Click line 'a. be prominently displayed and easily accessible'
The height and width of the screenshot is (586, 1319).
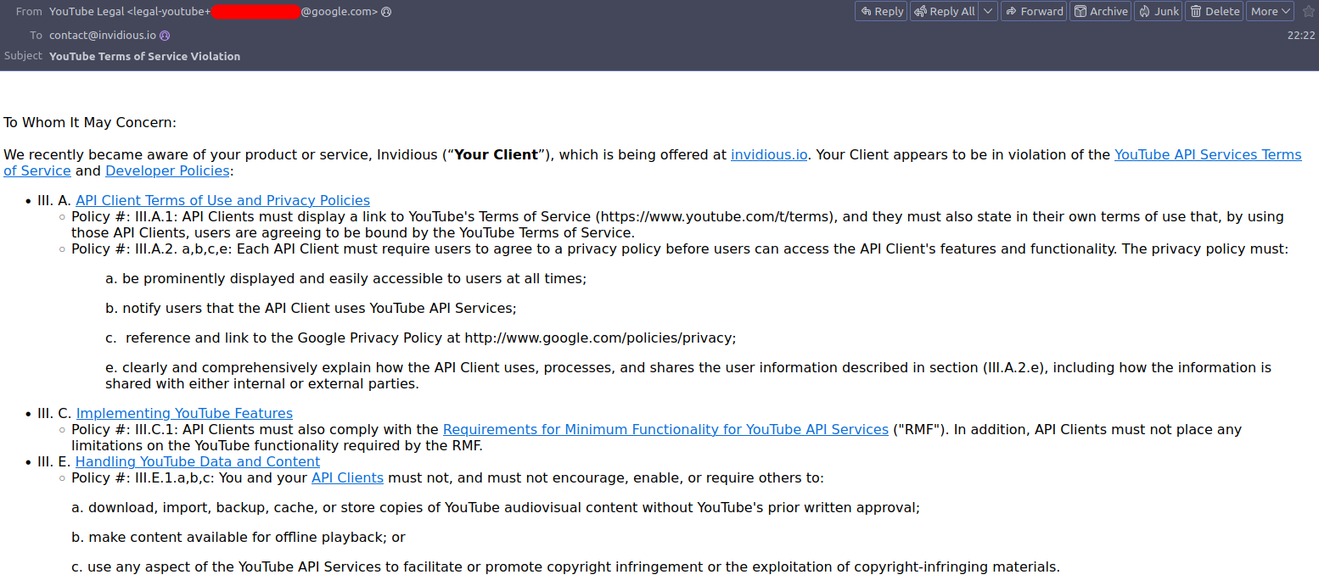[x=346, y=278]
